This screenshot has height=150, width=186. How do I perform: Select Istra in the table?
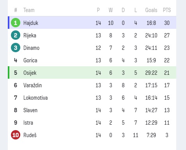[x=28, y=123]
